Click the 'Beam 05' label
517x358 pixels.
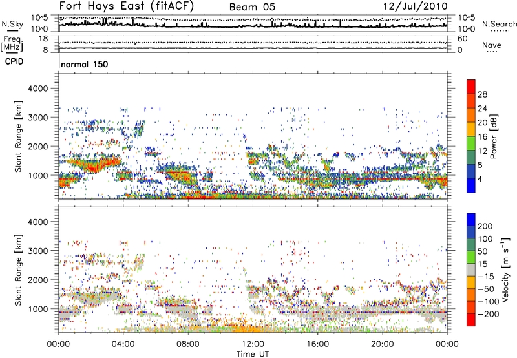pos(252,7)
